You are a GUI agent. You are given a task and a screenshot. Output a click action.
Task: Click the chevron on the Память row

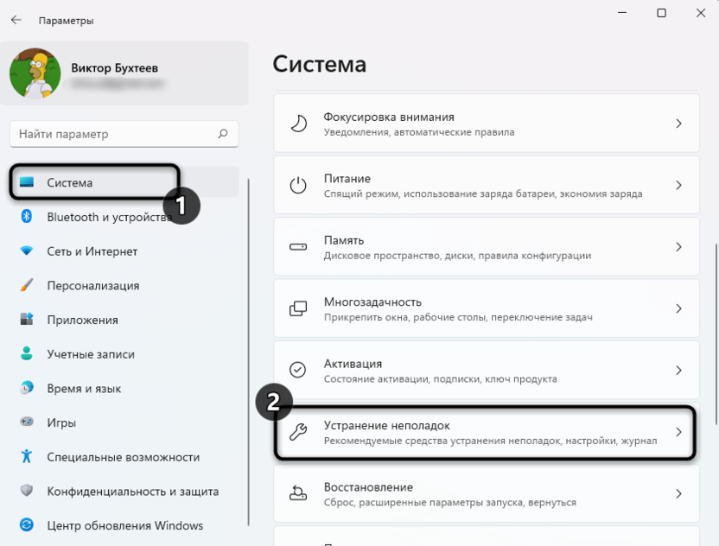(x=678, y=246)
